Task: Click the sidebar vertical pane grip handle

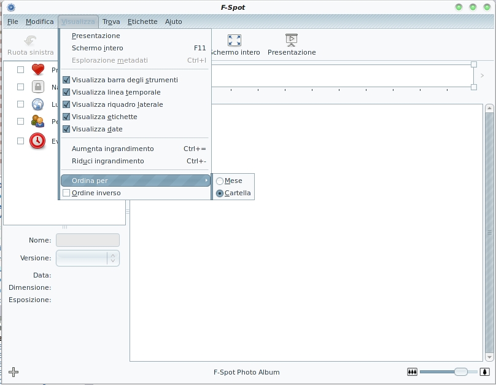Action: click(128, 211)
